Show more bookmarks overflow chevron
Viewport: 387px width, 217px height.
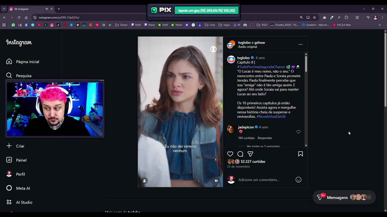coord(380,25)
